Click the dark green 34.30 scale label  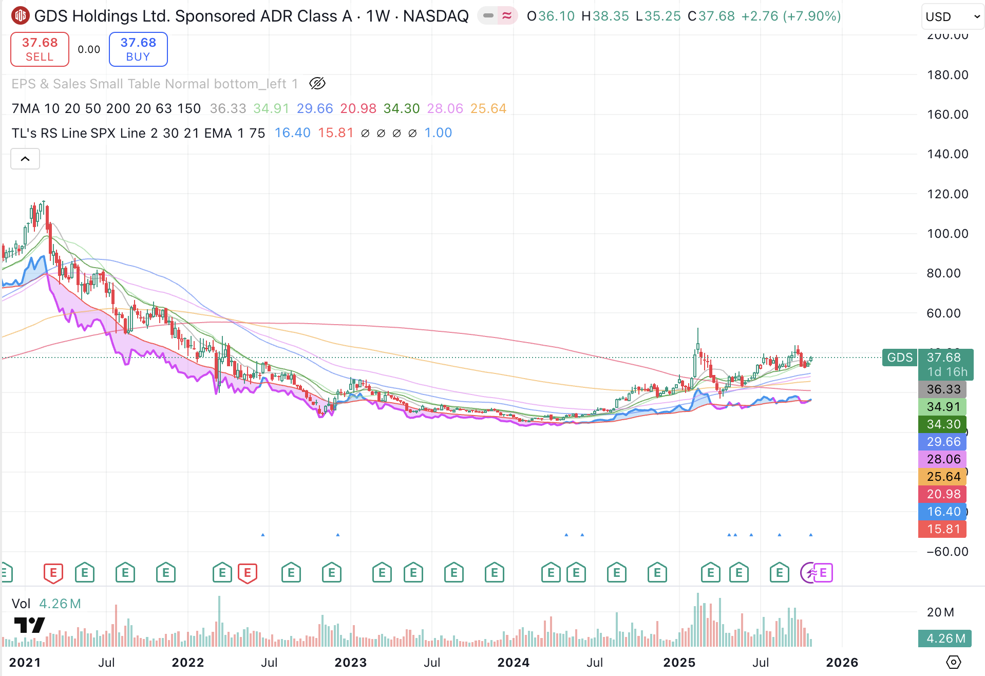pos(943,424)
